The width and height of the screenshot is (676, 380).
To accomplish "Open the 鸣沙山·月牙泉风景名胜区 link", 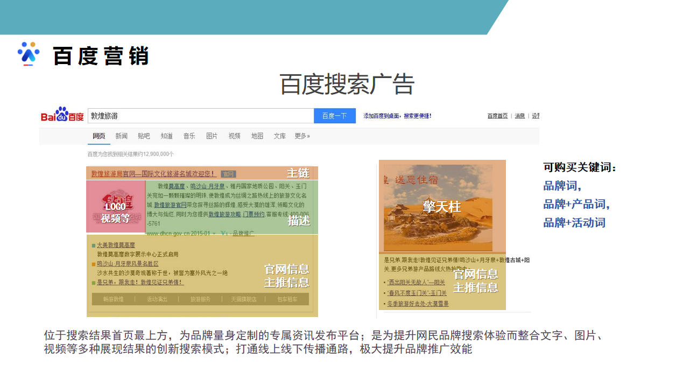I will [x=128, y=264].
